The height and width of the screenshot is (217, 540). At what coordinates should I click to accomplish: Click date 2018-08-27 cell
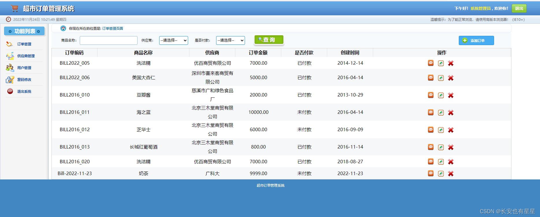(350, 162)
